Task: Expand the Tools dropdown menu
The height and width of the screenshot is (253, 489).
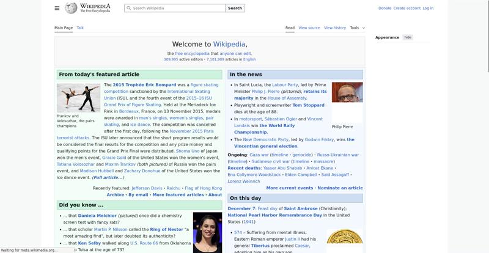Action: click(355, 28)
